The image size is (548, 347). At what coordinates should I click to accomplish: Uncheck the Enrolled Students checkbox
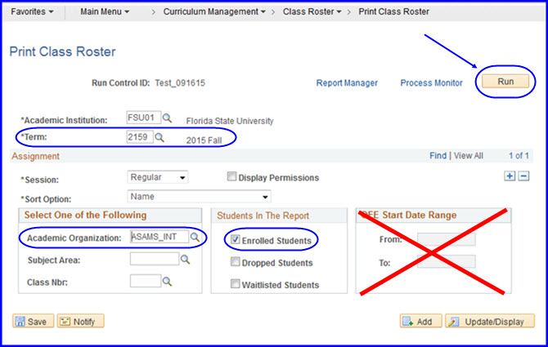235,241
